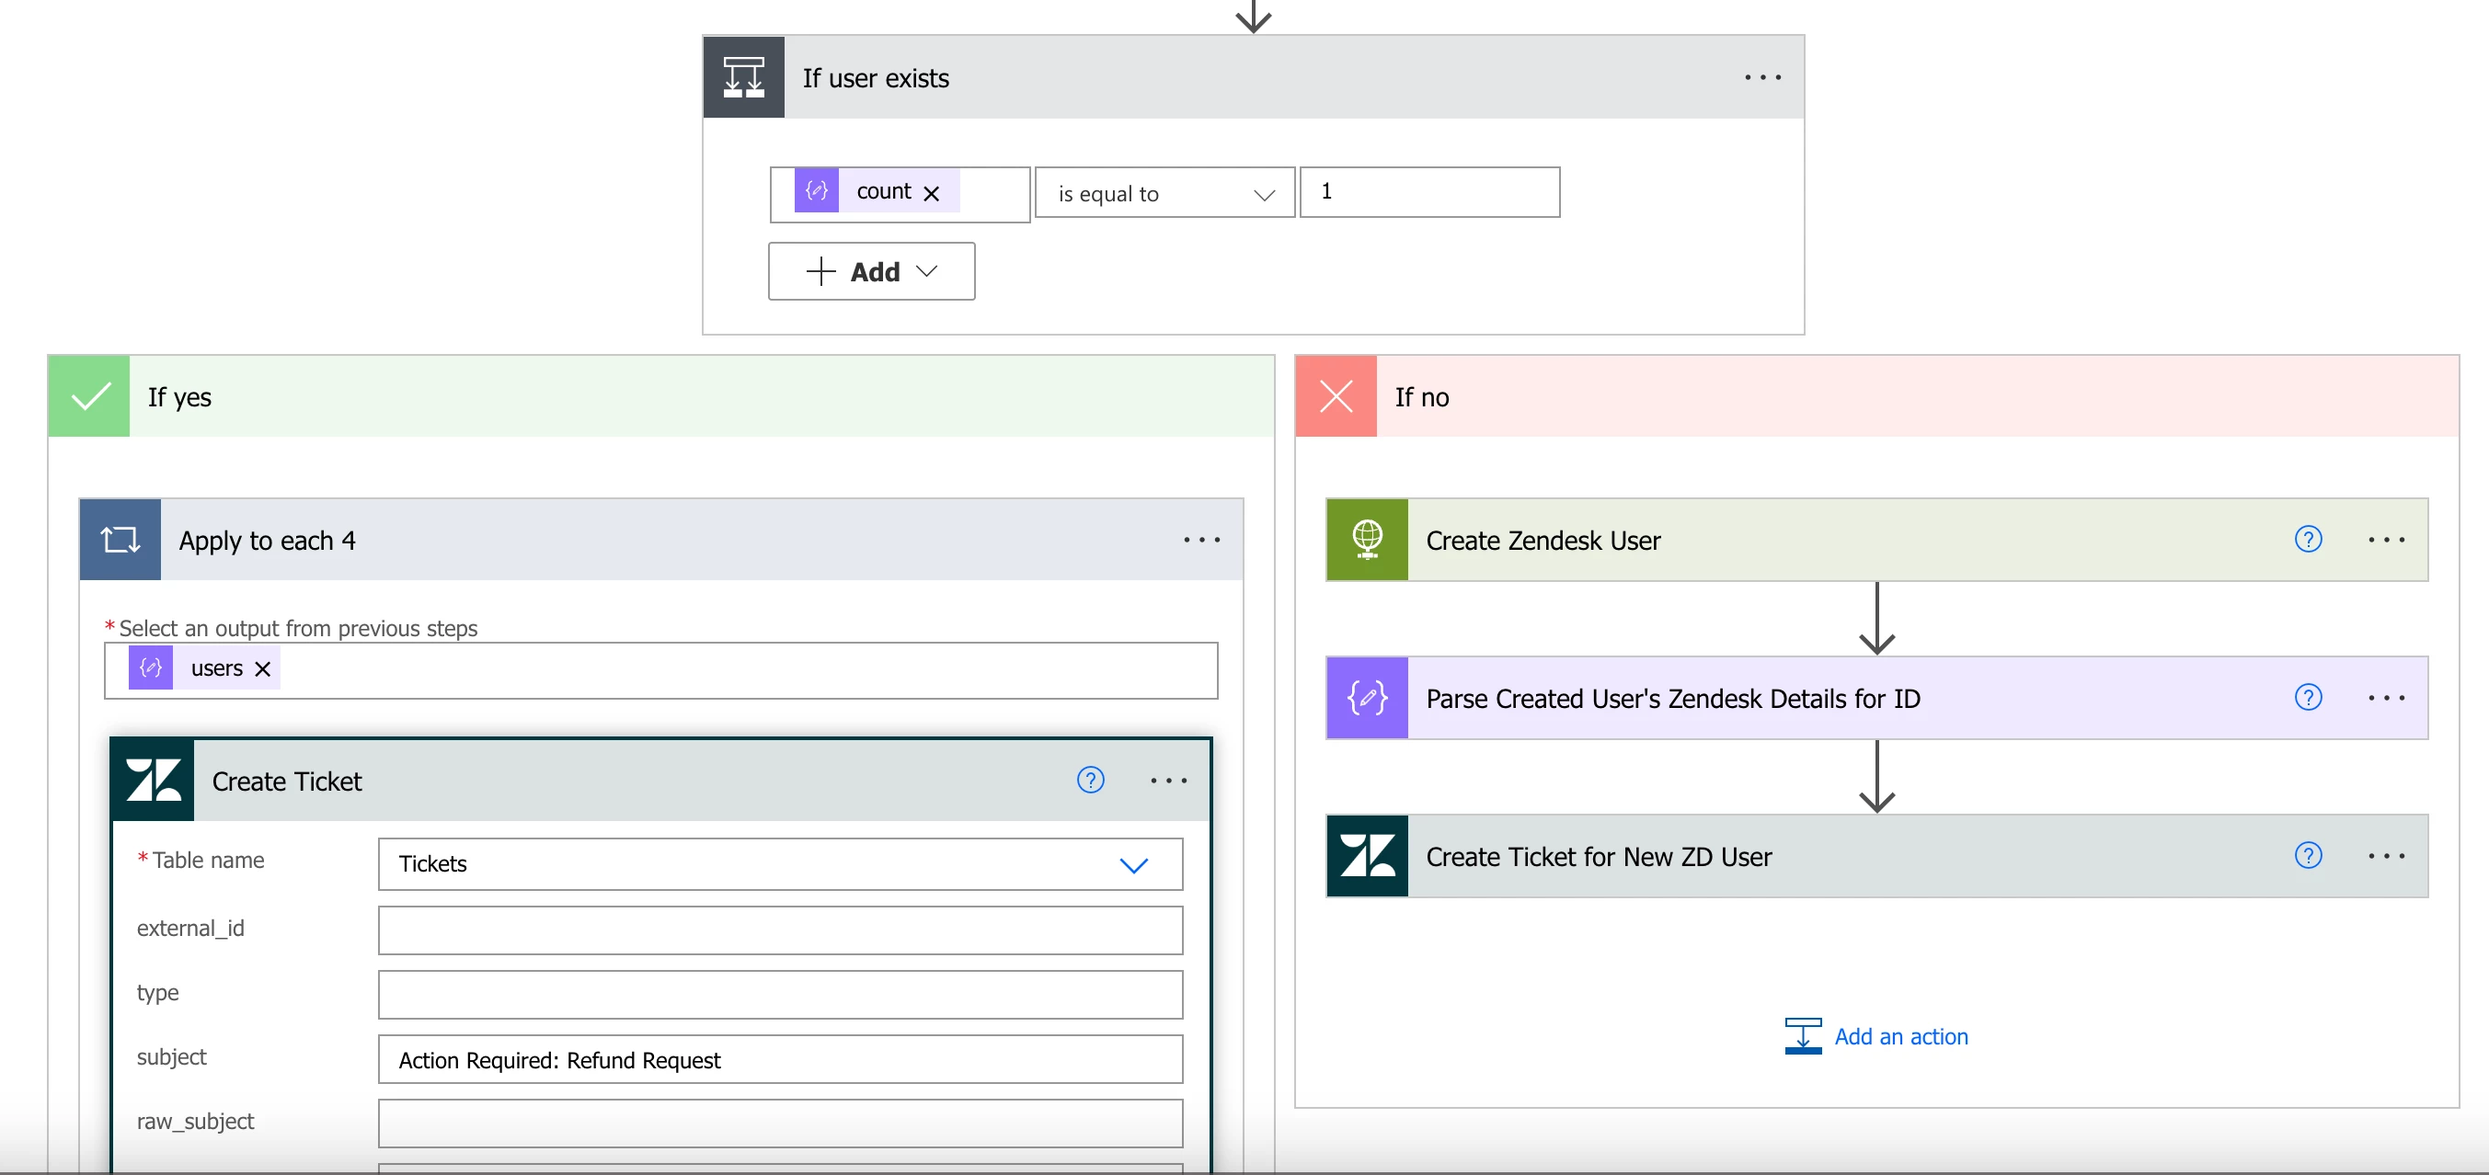This screenshot has width=2489, height=1175.
Task: Remove the count dynamic token
Action: tap(932, 193)
